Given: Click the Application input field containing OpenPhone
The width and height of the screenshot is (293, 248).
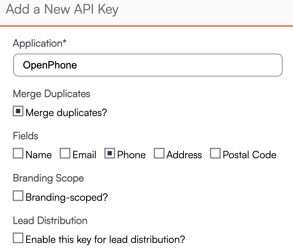Looking at the screenshot, I should [147, 65].
